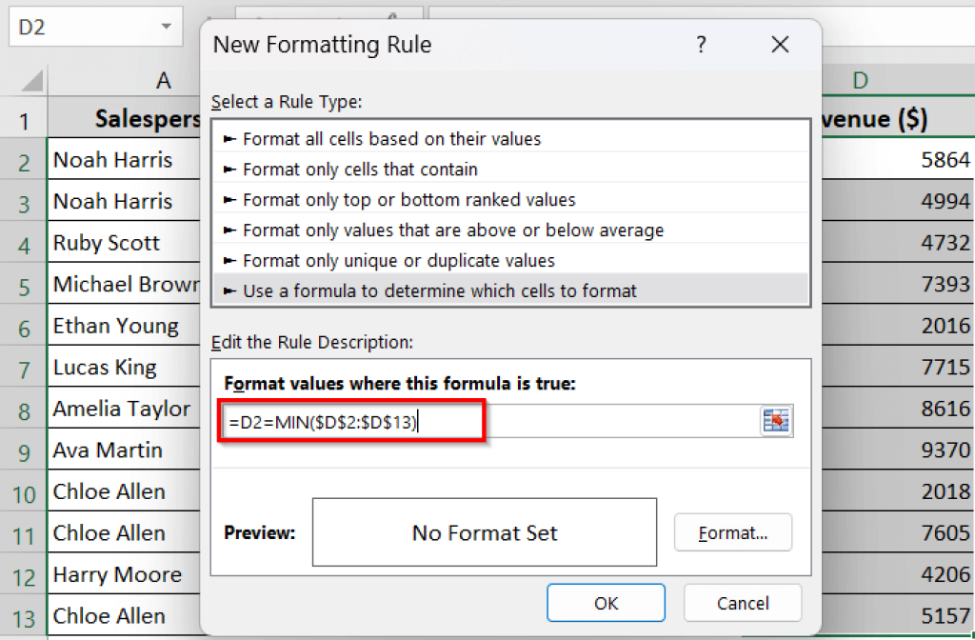Click the OK button

(x=606, y=602)
